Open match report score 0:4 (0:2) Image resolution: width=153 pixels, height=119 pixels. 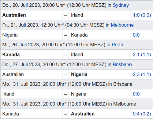click(x=142, y=114)
